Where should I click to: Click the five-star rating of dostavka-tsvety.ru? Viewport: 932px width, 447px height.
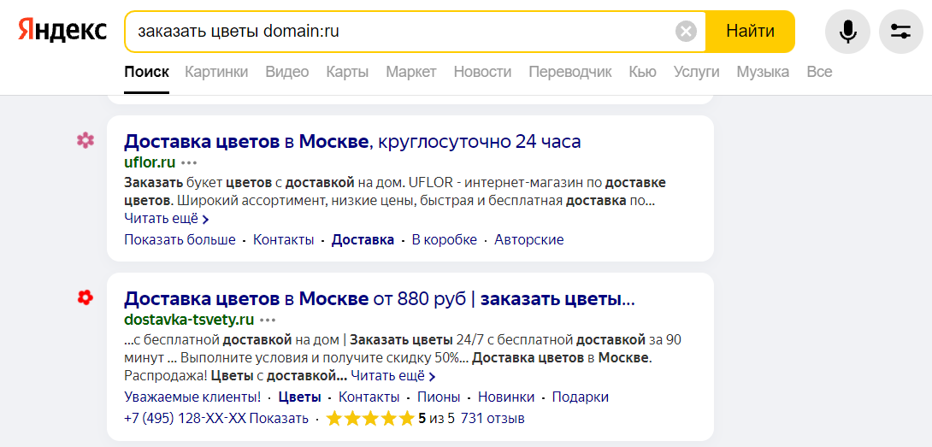click(369, 419)
